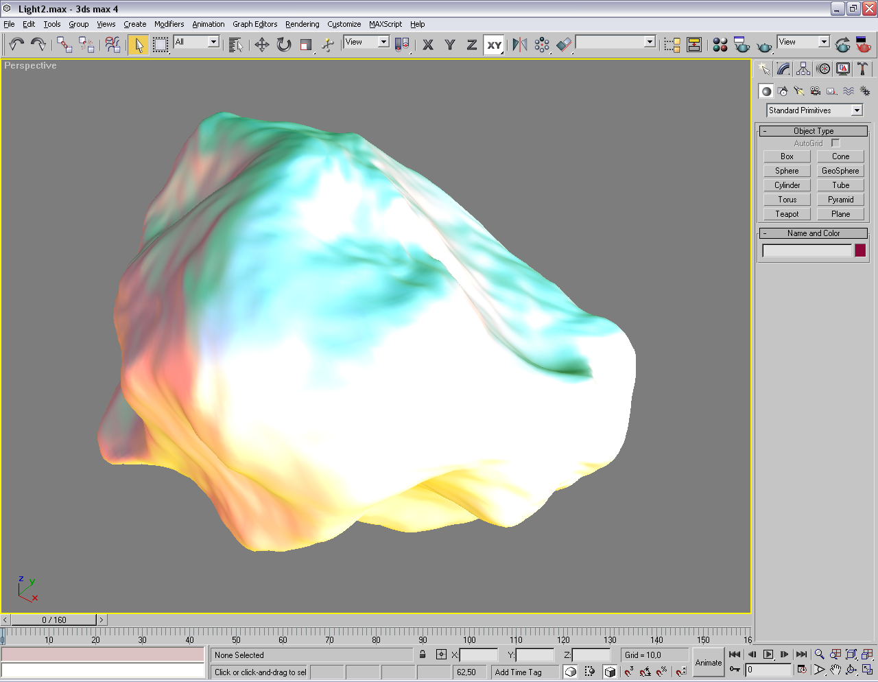
Task: Click the Undo arrow in toolbar
Action: pos(16,45)
